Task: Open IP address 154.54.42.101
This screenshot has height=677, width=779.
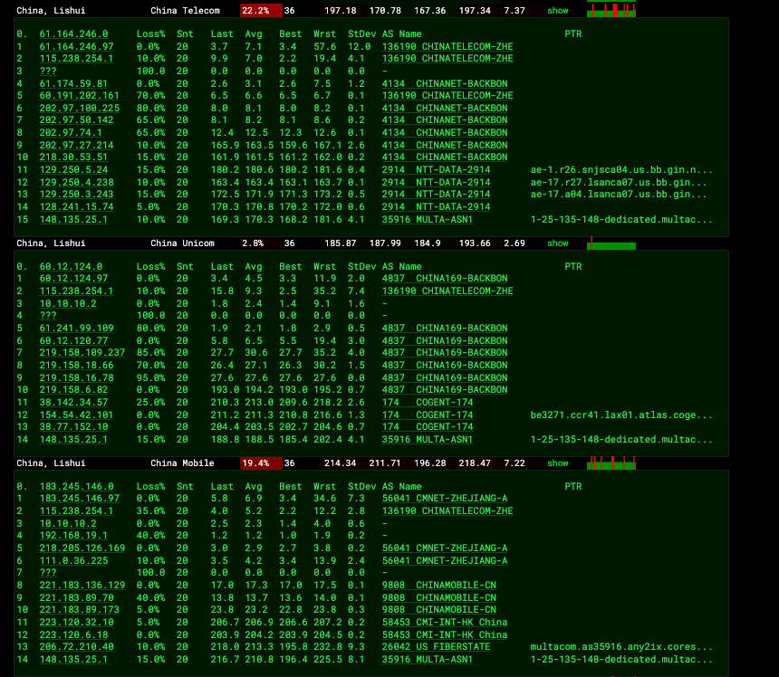Action: click(x=76, y=415)
